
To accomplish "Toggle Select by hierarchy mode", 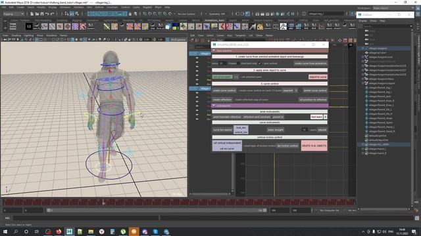I will pos(66,14).
